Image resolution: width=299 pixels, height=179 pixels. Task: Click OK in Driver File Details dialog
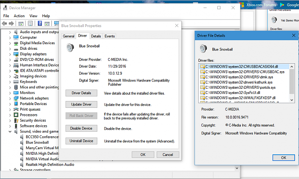(283, 158)
